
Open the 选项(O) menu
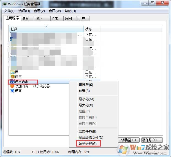(24, 11)
